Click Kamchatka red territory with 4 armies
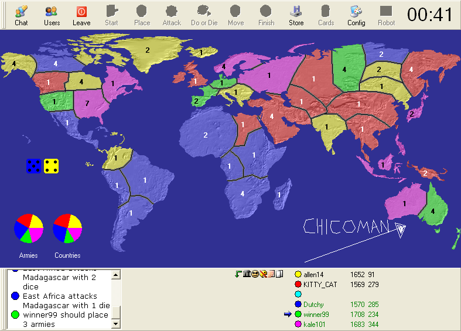This screenshot has width=461, height=331. pos(411,70)
